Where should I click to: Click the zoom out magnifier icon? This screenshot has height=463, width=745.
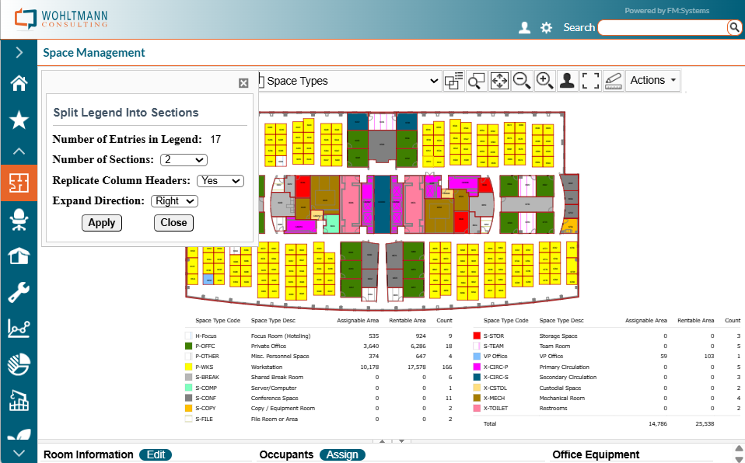521,81
